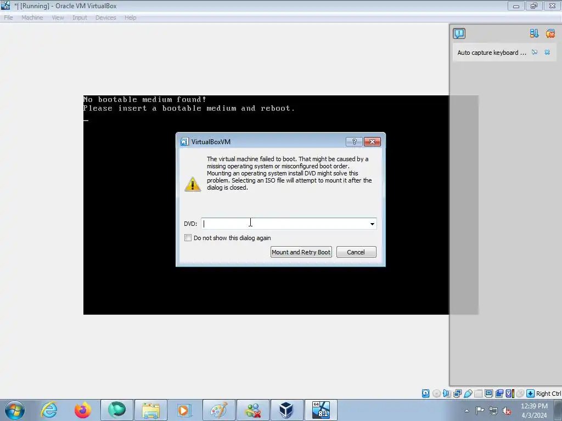Click the help question mark in VirtualBoxVM dialog
562x421 pixels.
354,142
